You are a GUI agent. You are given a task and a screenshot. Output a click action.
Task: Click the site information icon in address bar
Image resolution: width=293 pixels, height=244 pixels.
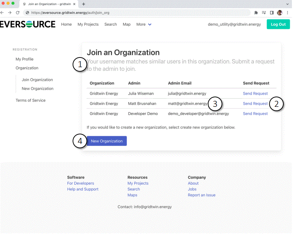pos(27,12)
